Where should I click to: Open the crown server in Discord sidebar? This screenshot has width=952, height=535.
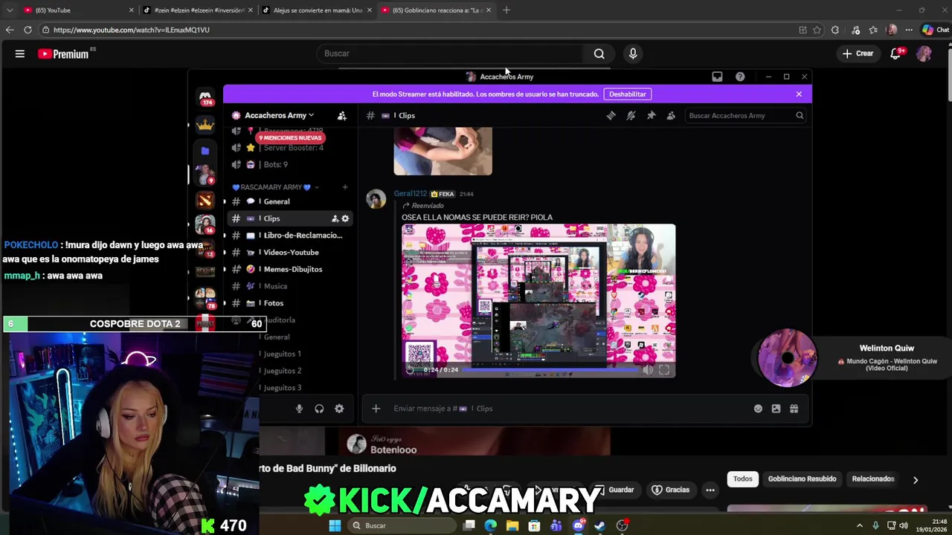[x=205, y=124]
